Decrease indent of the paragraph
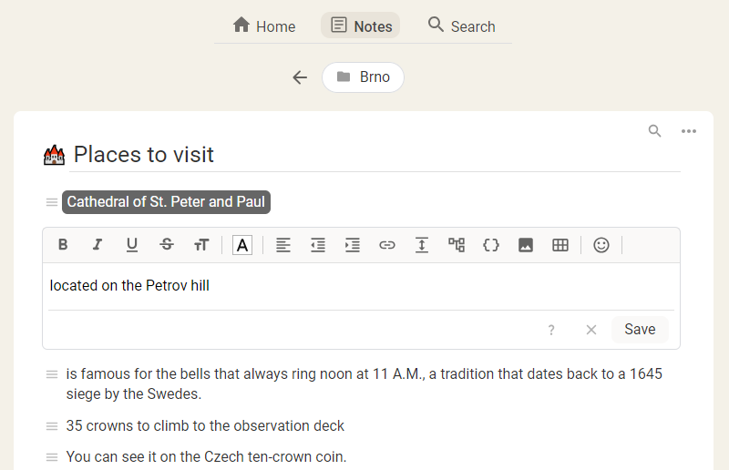 tap(318, 245)
